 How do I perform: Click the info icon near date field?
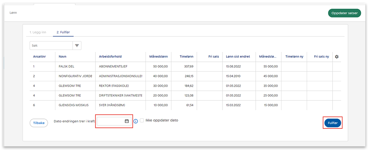[x=136, y=121]
